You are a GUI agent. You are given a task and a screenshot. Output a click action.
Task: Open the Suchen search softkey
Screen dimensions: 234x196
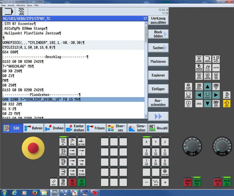coord(158,48)
